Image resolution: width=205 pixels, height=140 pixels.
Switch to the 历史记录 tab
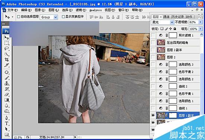point(178,17)
